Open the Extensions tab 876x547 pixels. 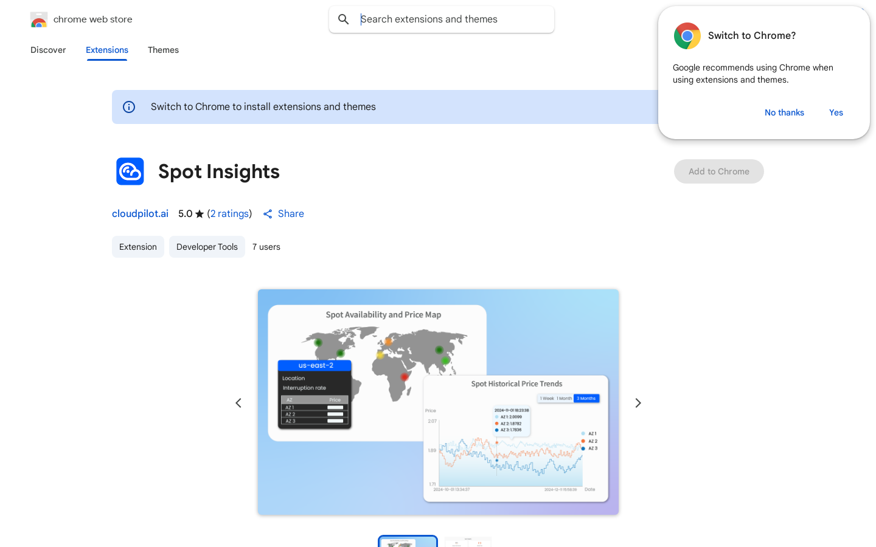[107, 50]
